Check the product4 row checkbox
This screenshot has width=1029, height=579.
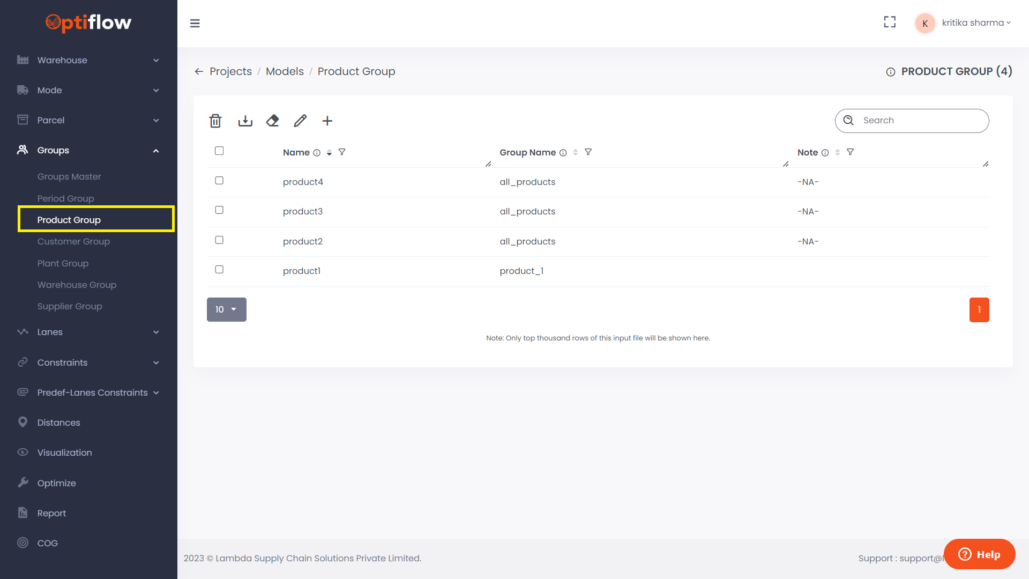[x=219, y=181]
